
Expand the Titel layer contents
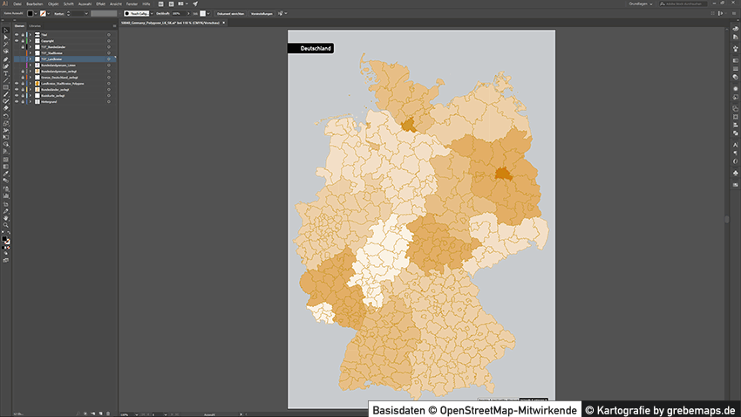click(29, 34)
